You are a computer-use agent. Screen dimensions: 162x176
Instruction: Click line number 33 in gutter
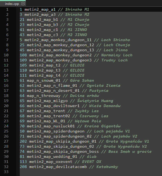6,172
